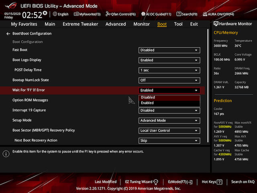Click the 05/15/2020 date text

pyautogui.click(x=12, y=14)
